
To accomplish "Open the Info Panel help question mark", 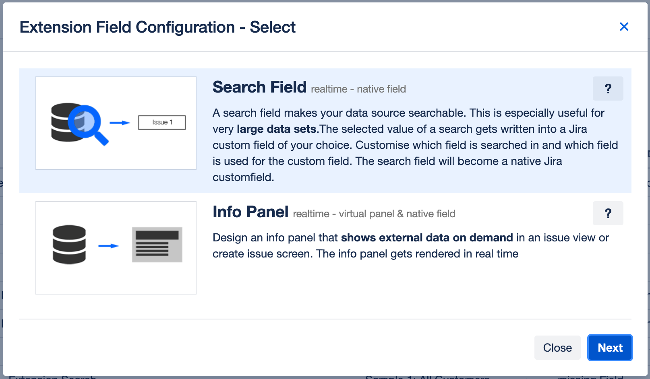I will [608, 213].
